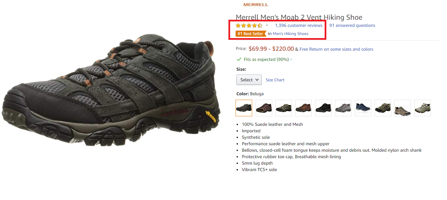Screen dimensions: 447x200
Task: Expand the rating breakdown arrow beside stars
Action: [x=267, y=26]
